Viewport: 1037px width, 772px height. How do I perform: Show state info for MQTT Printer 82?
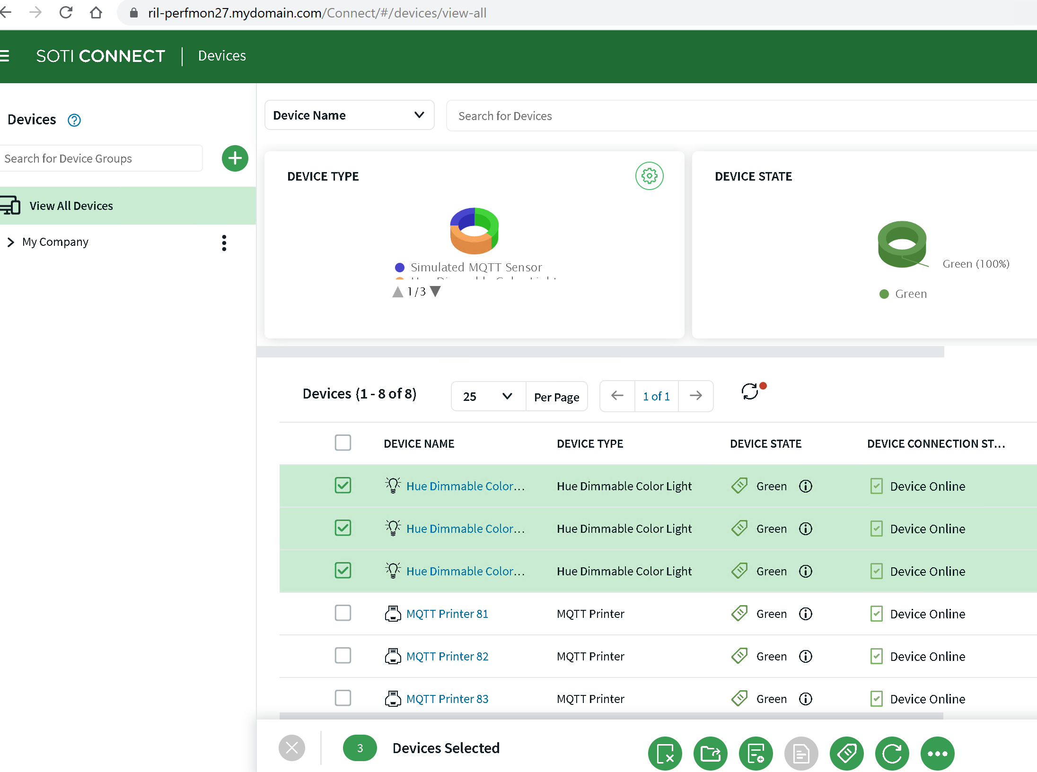pyautogui.click(x=806, y=656)
